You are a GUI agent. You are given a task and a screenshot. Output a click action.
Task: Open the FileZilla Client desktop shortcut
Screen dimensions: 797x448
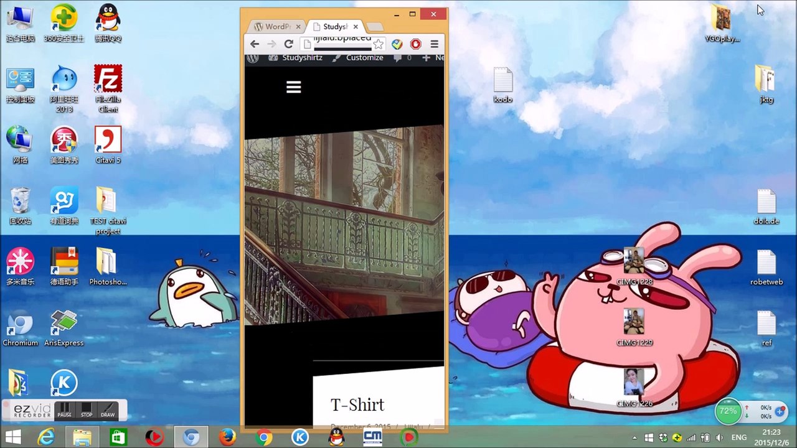108,89
